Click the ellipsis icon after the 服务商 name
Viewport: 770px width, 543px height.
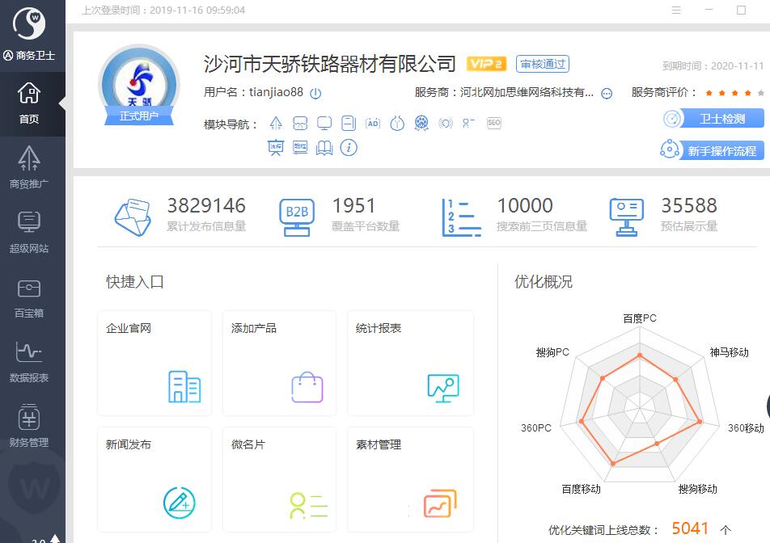[x=607, y=94]
